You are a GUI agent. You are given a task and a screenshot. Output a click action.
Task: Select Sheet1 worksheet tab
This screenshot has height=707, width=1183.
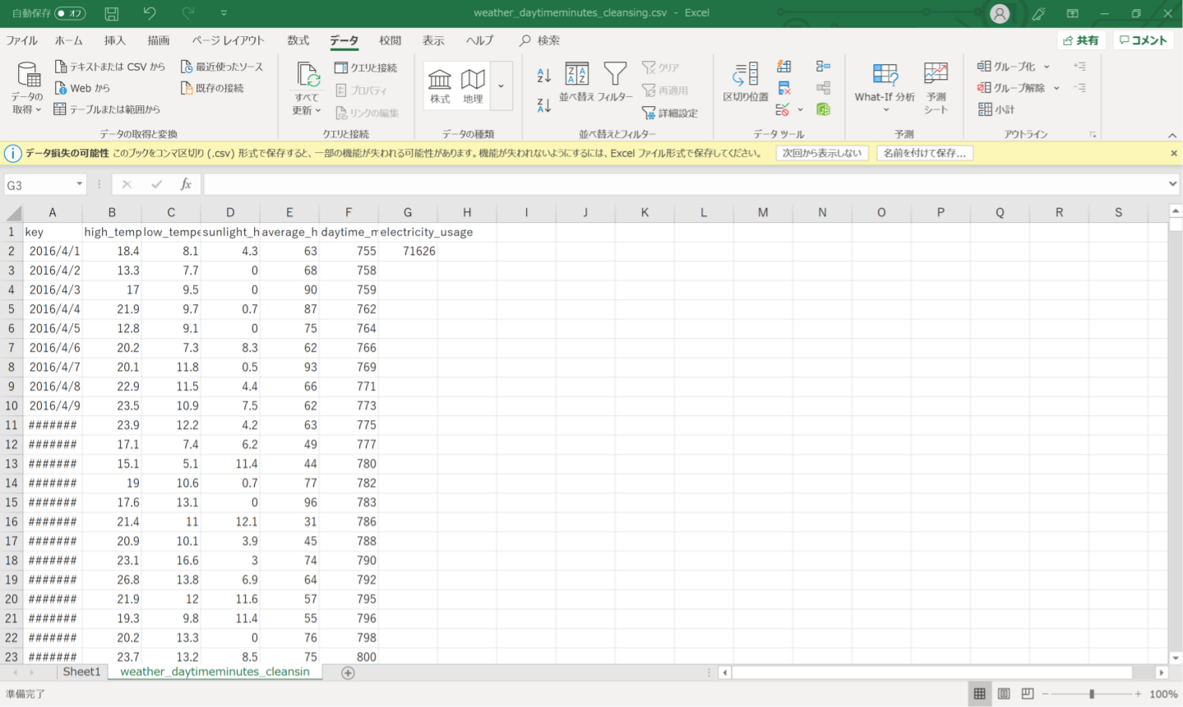click(x=81, y=672)
